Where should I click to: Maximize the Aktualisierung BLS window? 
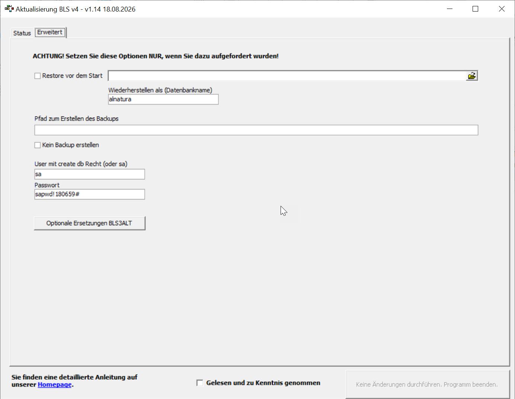point(475,9)
